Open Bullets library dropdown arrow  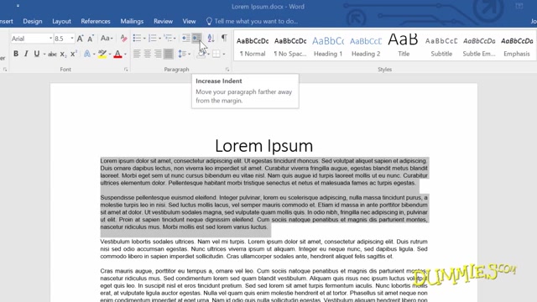pos(144,39)
